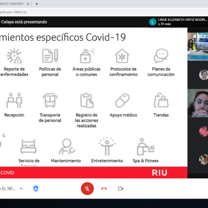Image resolution: width=208 pixels, height=208 pixels.
Task: Click the Entretenimiento juggler icon
Action: pyautogui.click(x=107, y=147)
